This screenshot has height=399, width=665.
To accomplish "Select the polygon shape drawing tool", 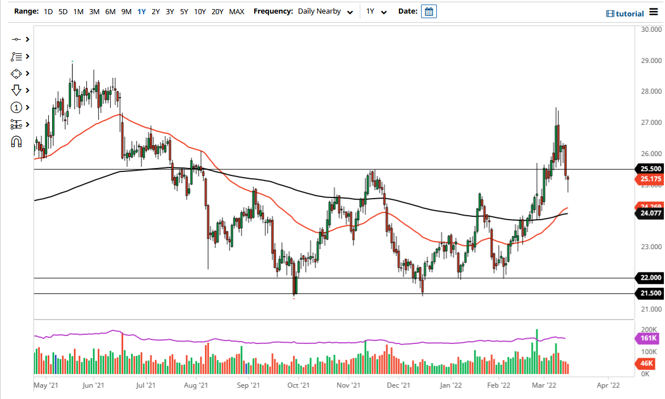I will click(x=16, y=74).
